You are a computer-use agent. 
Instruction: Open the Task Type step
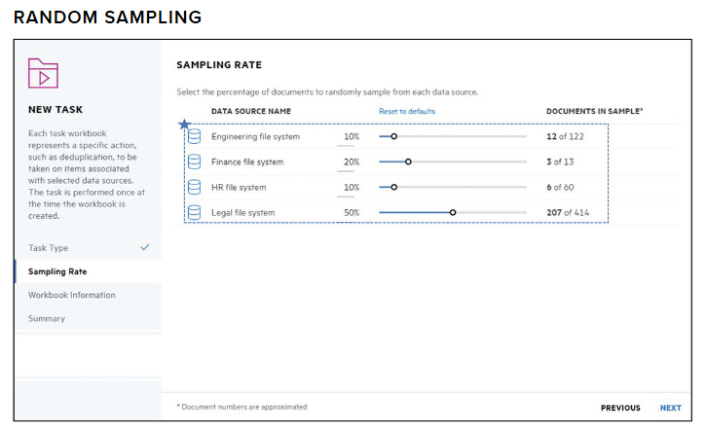pos(49,248)
